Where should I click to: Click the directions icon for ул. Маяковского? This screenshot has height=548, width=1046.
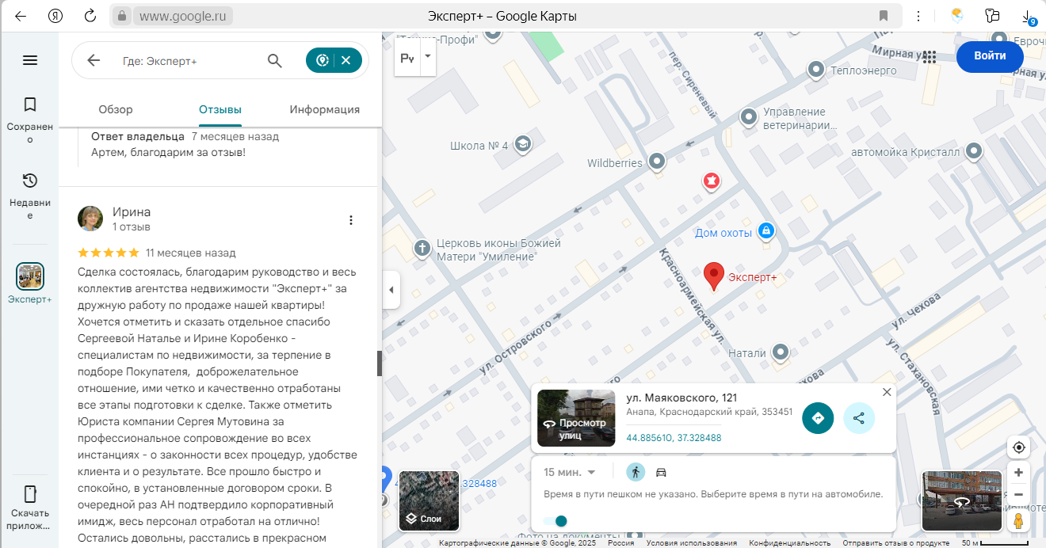(818, 418)
